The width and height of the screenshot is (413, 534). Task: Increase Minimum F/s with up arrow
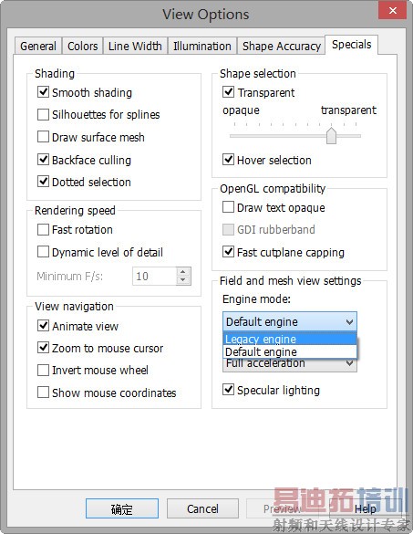pyautogui.click(x=183, y=272)
